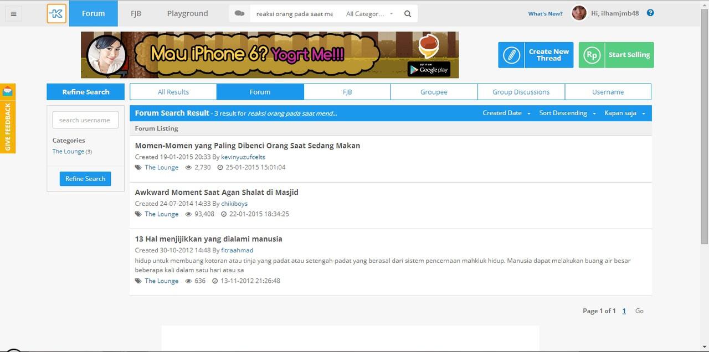The height and width of the screenshot is (352, 709).
Task: Open the Sort Descending dropdown
Action: (567, 113)
